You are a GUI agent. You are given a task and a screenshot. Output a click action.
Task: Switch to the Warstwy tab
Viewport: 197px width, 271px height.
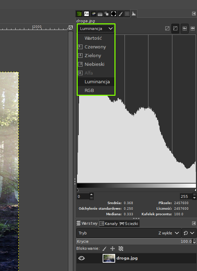[x=87, y=223]
